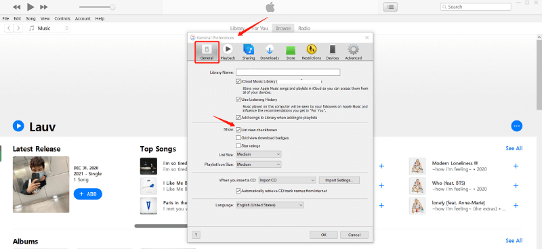
Task: Open the Playback preferences pane
Action: point(228,52)
